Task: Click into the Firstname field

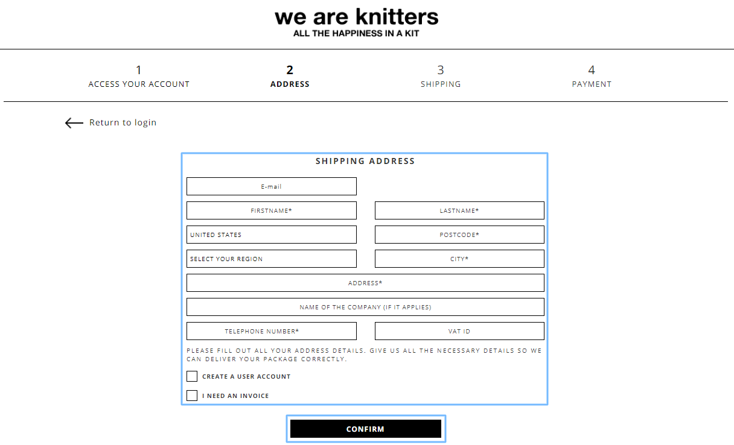Action: [x=272, y=210]
